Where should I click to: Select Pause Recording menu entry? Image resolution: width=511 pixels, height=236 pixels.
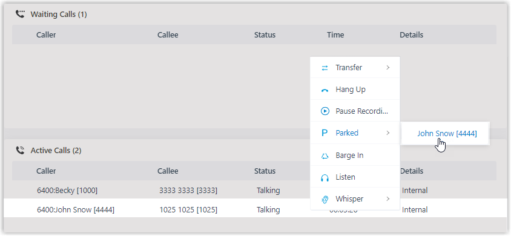pos(355,111)
